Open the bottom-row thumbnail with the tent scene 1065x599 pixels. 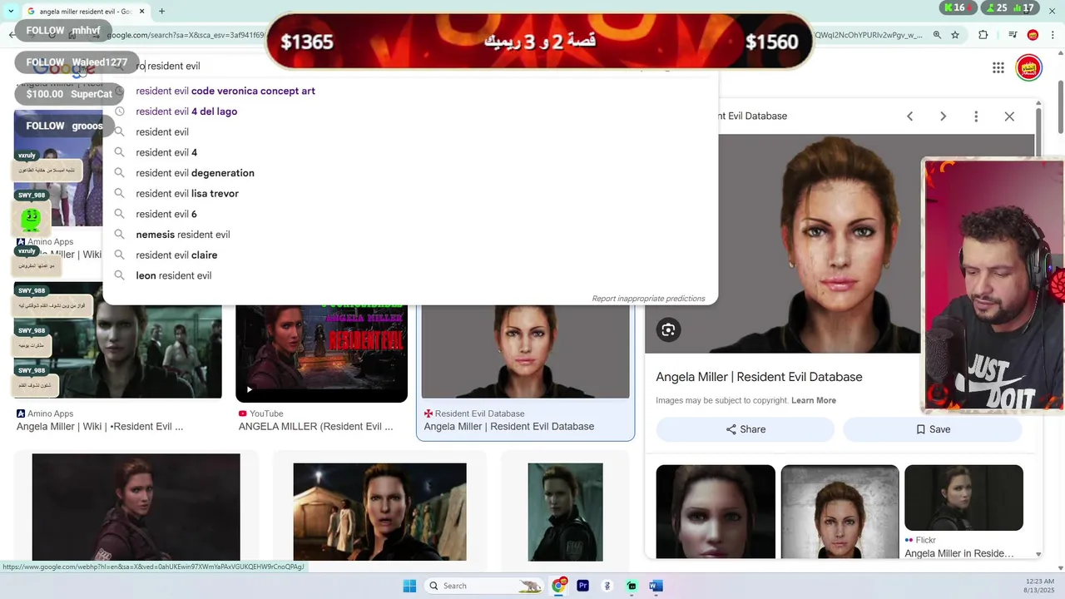tap(379, 512)
